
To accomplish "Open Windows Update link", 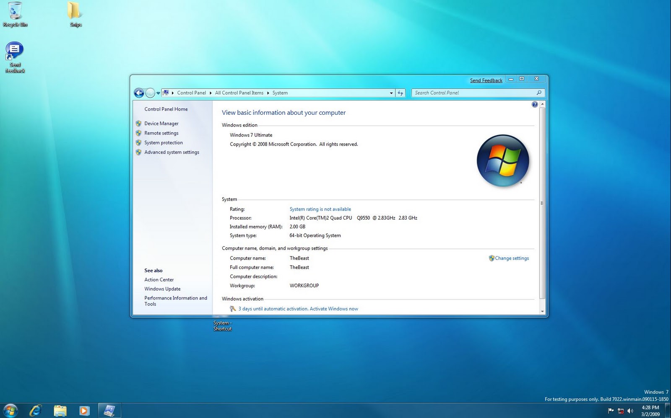I will coord(162,289).
